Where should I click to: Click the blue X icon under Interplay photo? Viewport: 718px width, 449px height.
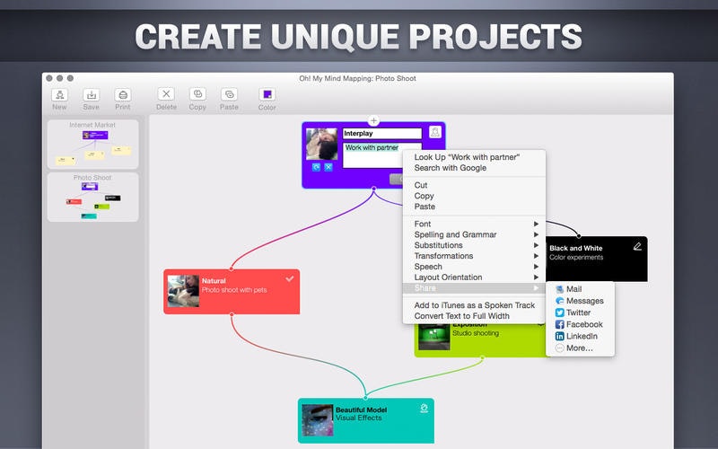point(328,167)
